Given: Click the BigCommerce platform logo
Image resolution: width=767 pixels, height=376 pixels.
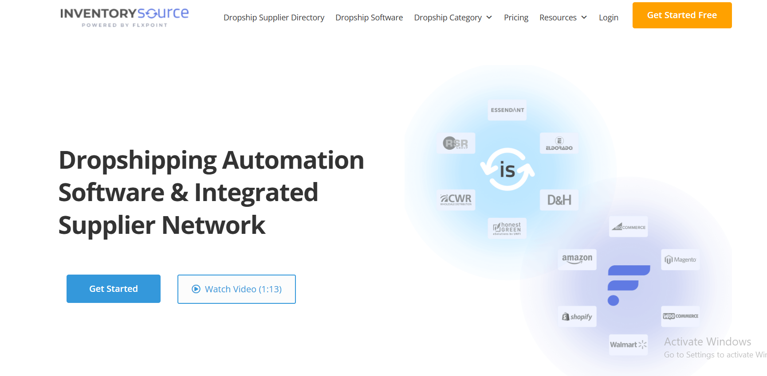Looking at the screenshot, I should (x=628, y=227).
